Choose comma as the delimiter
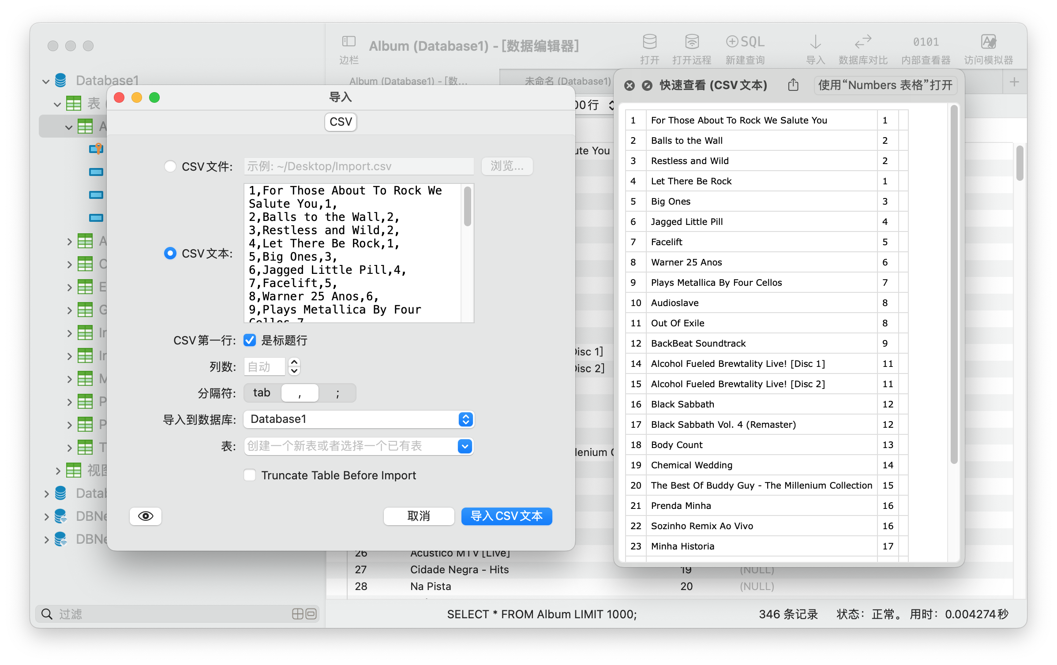The image size is (1057, 665). click(300, 392)
